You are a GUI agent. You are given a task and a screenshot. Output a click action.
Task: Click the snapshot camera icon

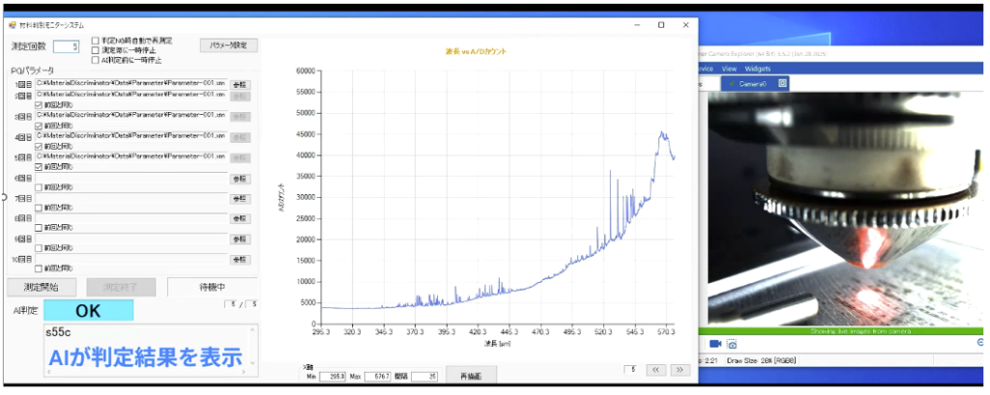733,344
